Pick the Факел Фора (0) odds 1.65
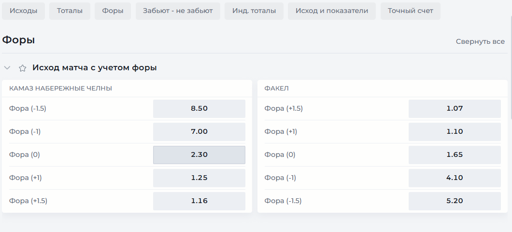The image size is (512, 232). point(455,155)
